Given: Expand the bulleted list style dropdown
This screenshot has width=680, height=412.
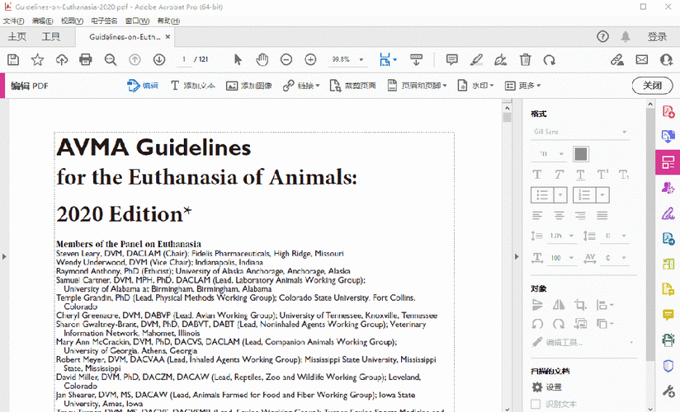Looking at the screenshot, I should click(x=560, y=195).
